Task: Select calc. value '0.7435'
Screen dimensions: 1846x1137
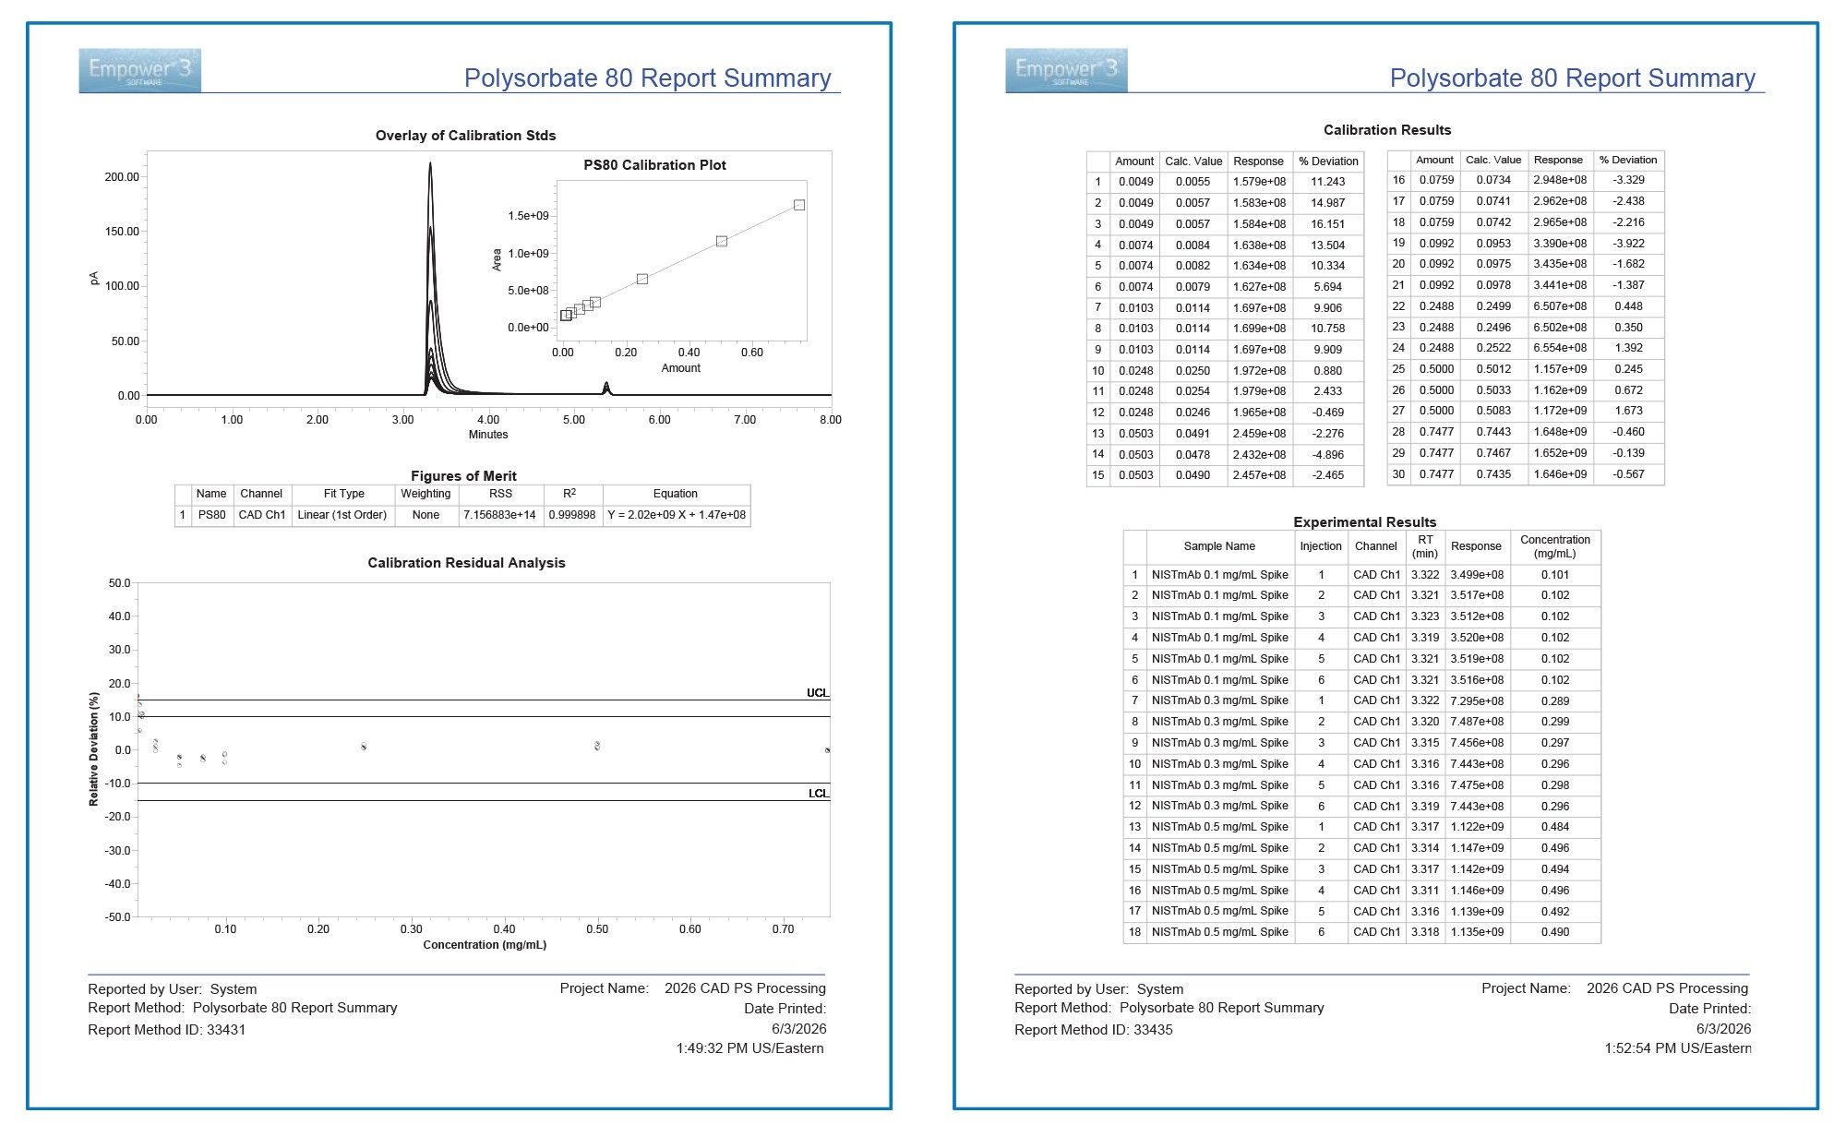Action: (x=1493, y=474)
